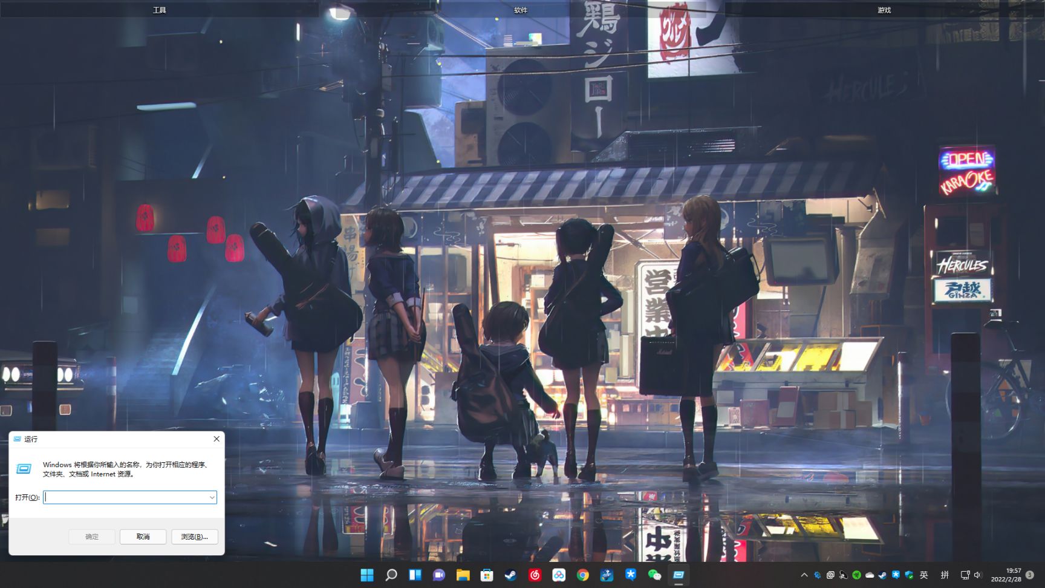Viewport: 1045px width, 588px height.
Task: Expand the hidden tray icons chevron
Action: [x=804, y=575]
